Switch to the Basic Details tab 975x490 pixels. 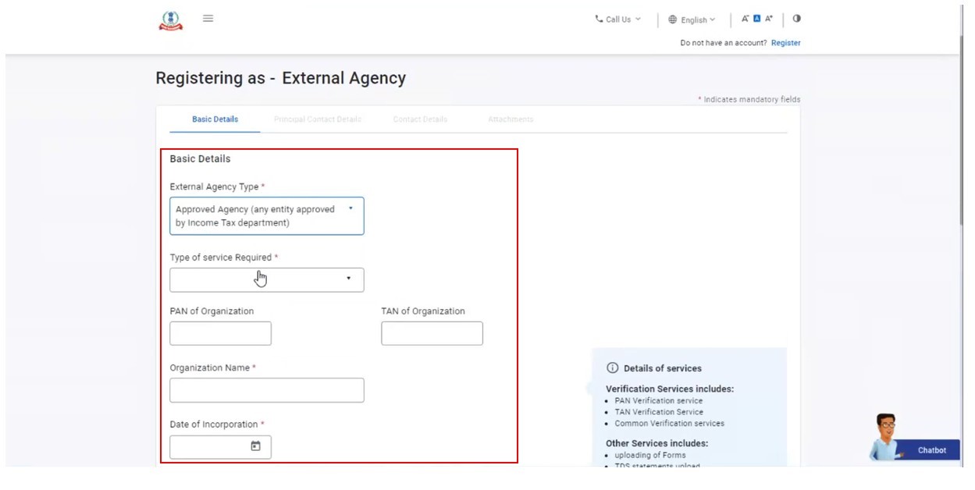[x=215, y=119]
